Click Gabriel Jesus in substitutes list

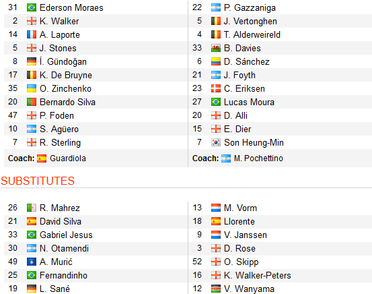click(66, 235)
